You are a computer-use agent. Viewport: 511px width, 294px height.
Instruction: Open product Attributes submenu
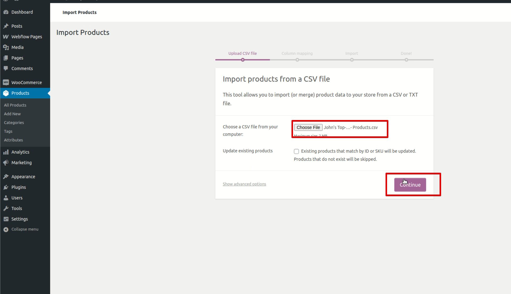13,140
